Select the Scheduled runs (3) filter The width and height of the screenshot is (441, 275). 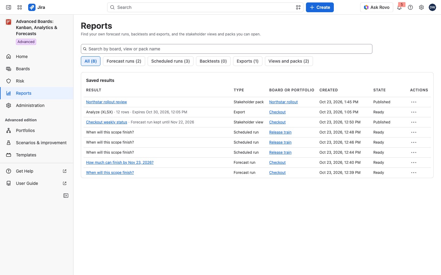point(171,61)
